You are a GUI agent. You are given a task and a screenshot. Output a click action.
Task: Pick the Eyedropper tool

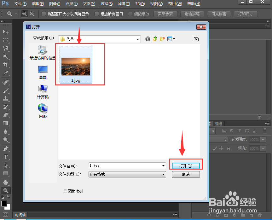pos(6,73)
